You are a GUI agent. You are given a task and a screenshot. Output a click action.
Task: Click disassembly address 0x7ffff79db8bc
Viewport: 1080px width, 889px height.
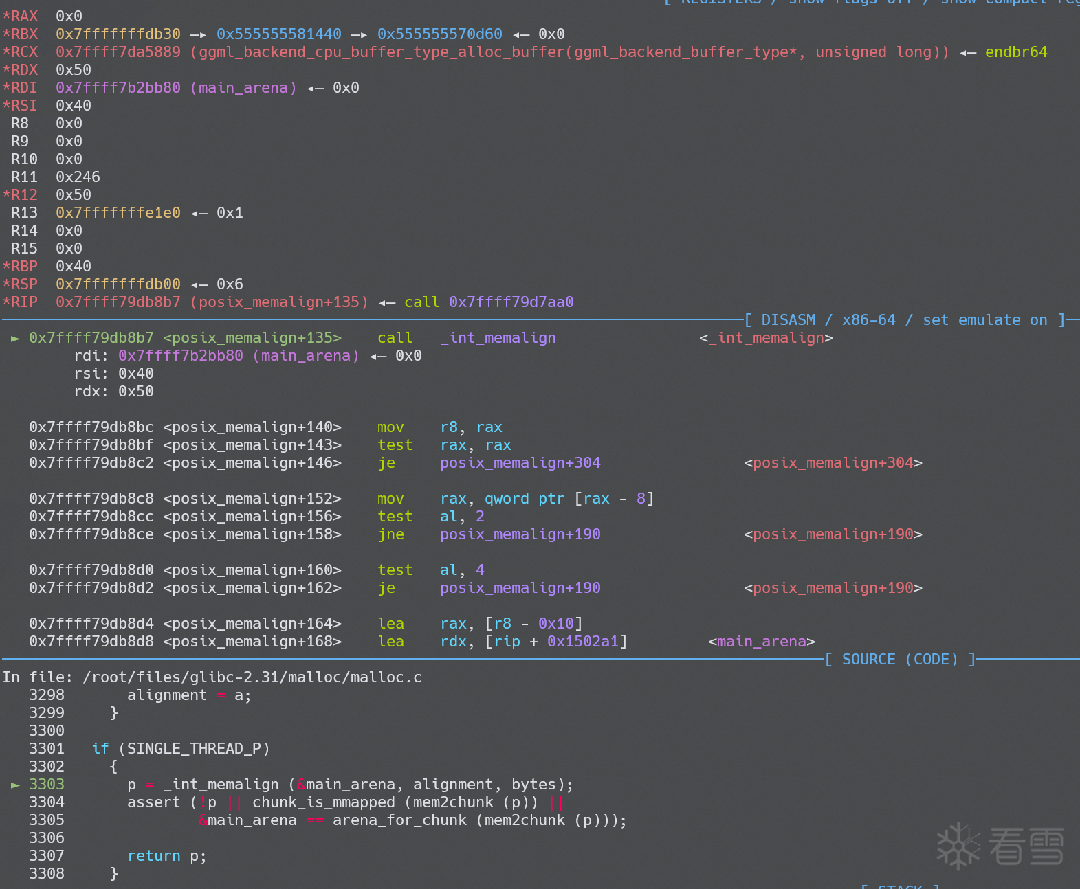coord(91,427)
